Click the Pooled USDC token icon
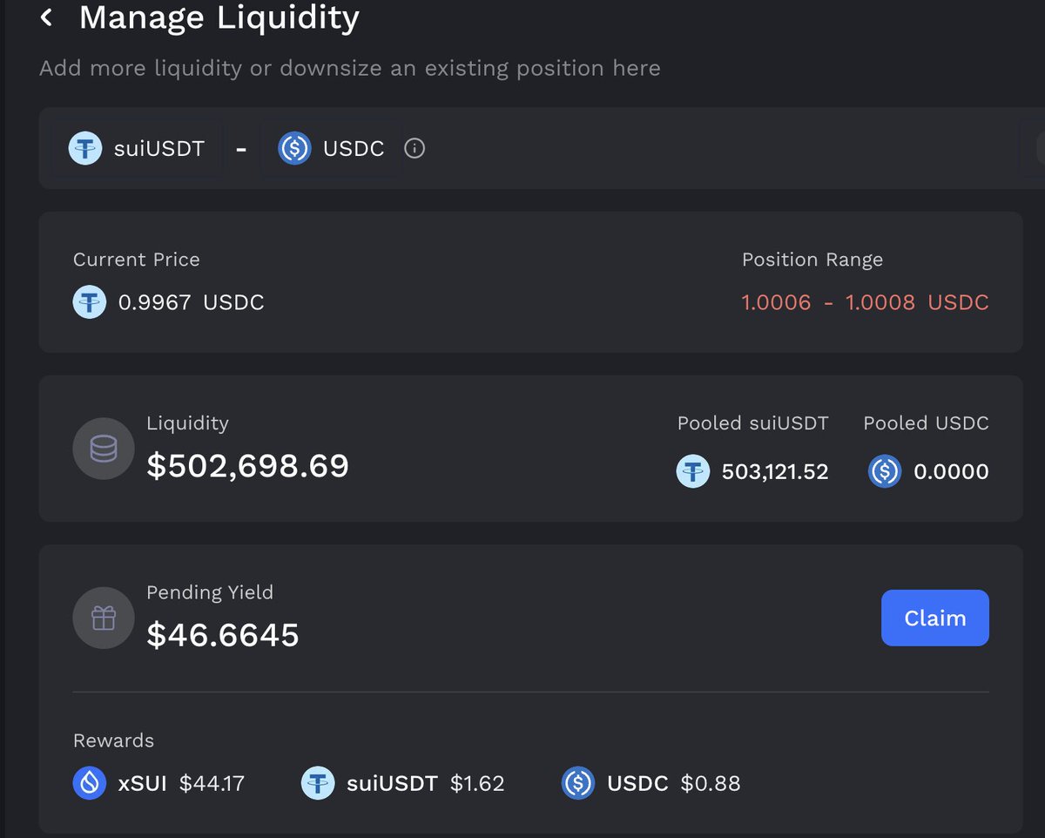 click(884, 472)
